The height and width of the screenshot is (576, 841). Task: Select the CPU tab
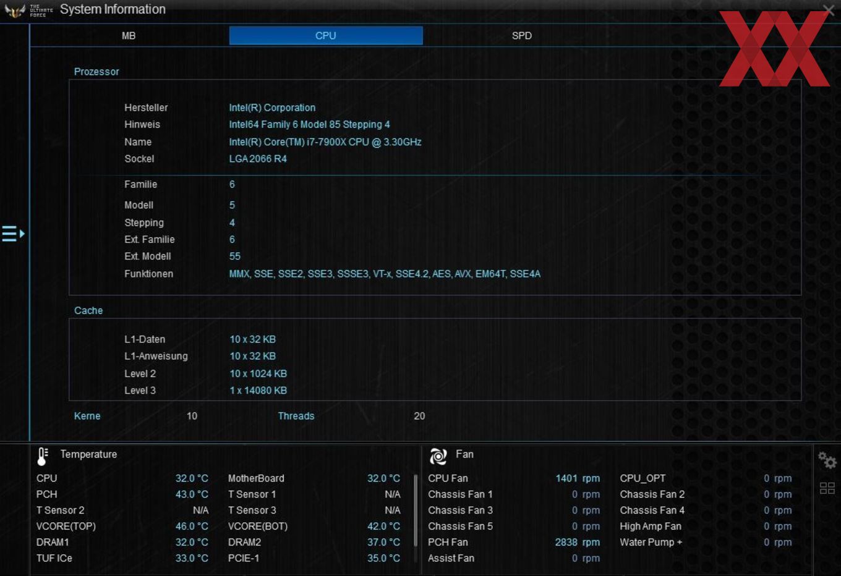(x=326, y=36)
